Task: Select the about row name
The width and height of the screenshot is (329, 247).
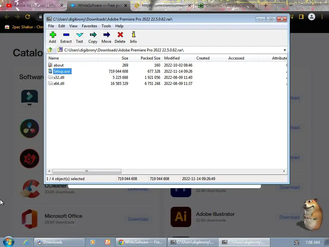Action: click(x=58, y=65)
